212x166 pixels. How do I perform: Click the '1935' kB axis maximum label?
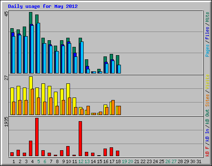pyautogui.click(x=6, y=122)
